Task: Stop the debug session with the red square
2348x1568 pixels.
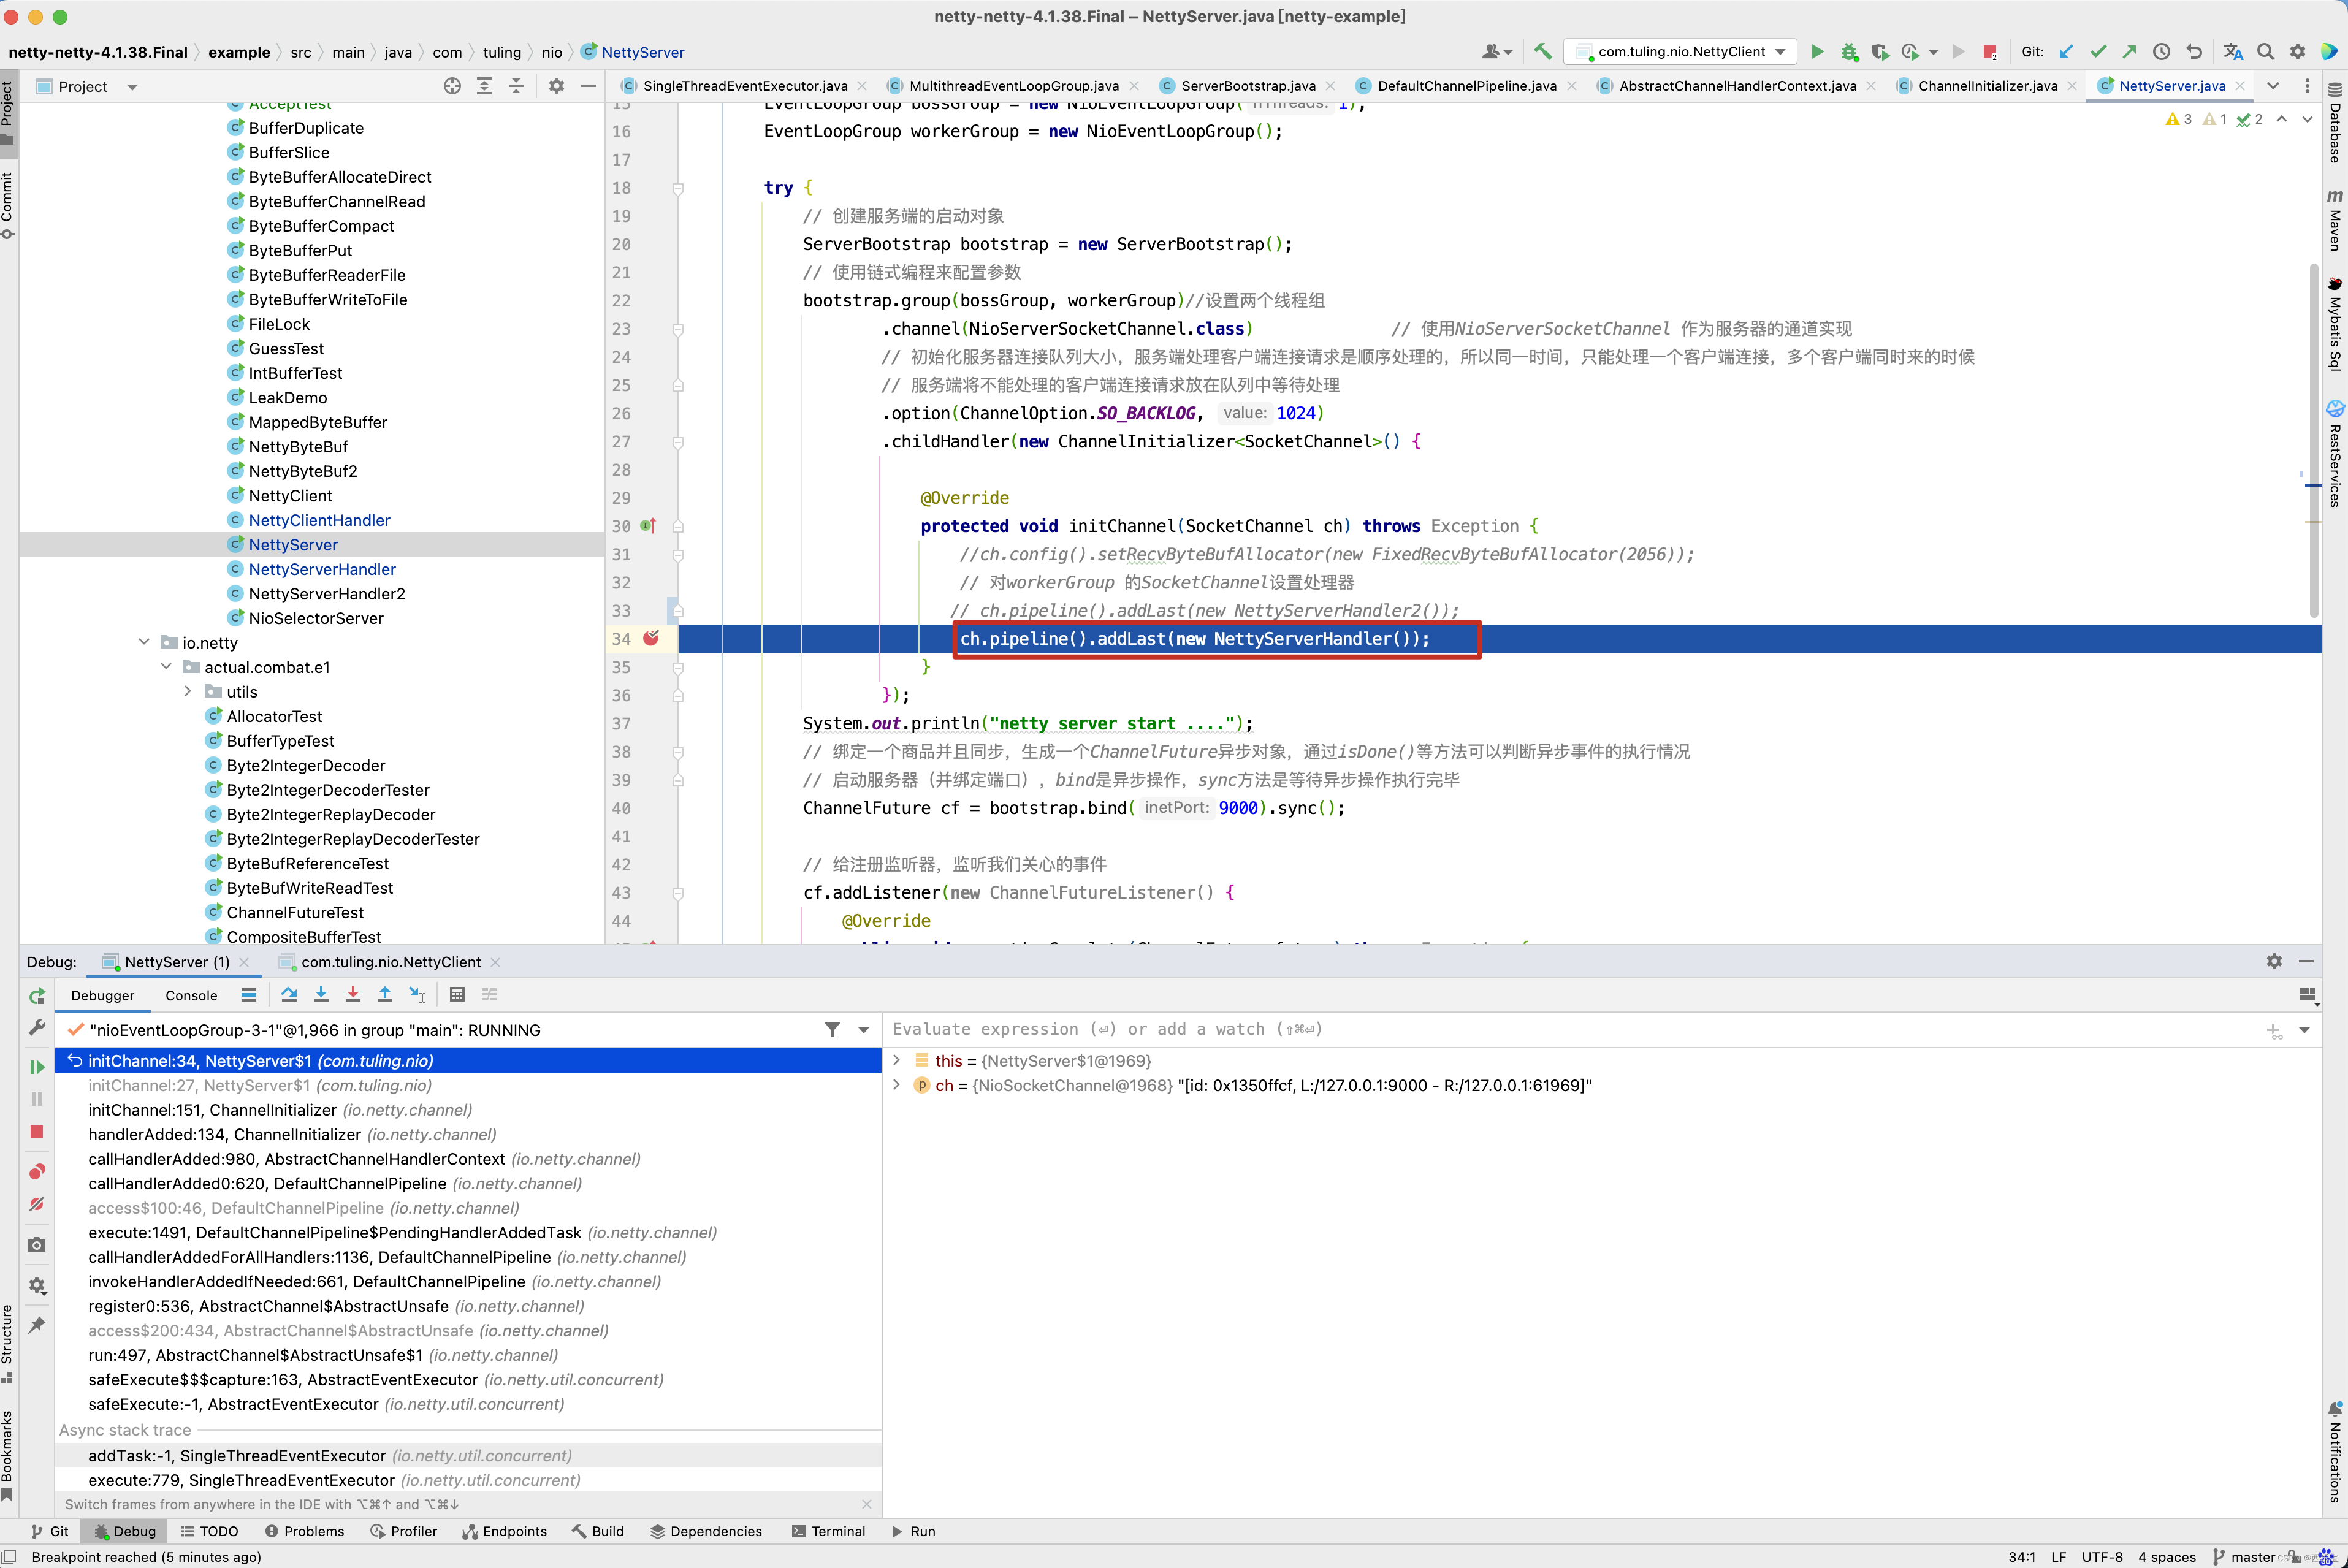Action: click(x=37, y=1131)
